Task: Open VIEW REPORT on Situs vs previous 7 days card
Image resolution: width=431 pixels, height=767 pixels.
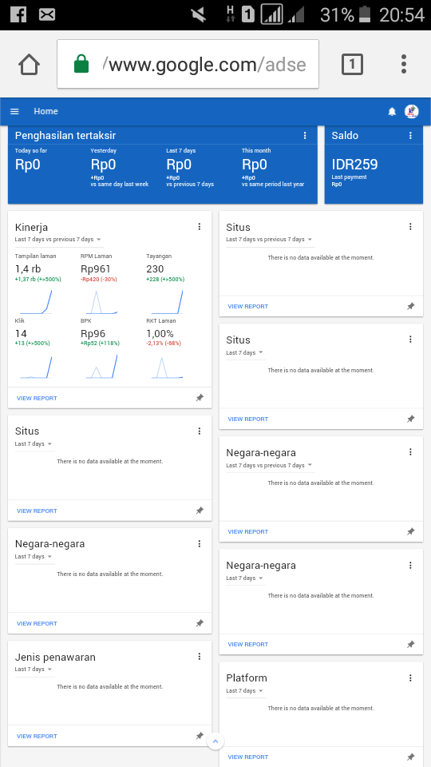Action: [x=247, y=306]
